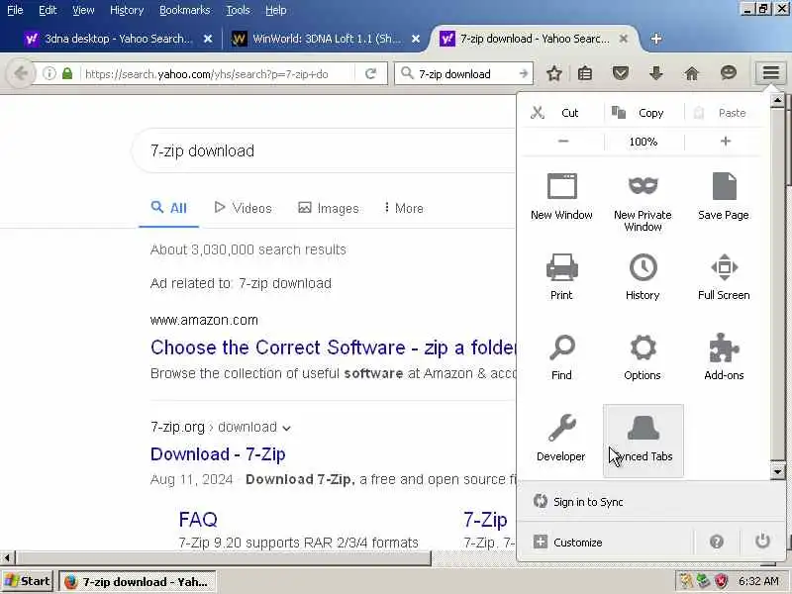792x594 pixels.
Task: Select the Videos results tab
Action: (243, 208)
